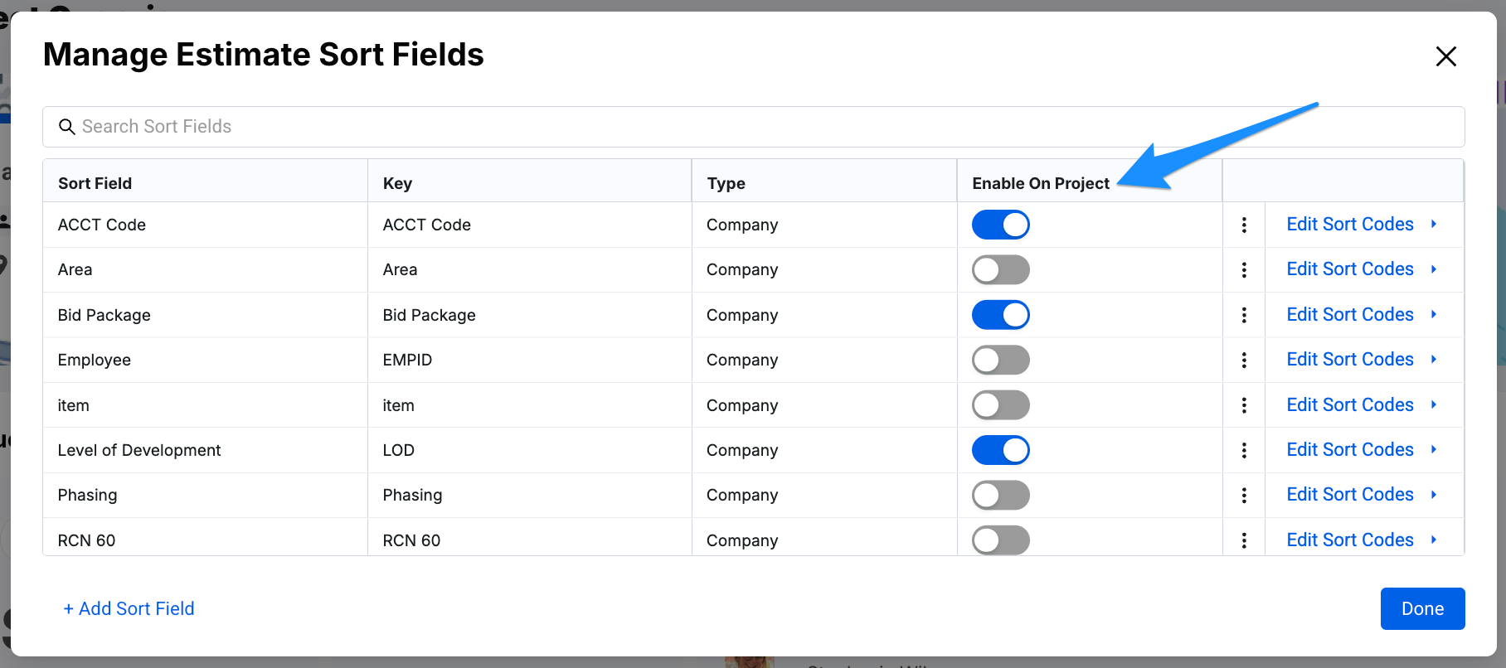Turn off Bid Package project toggle

point(1000,315)
